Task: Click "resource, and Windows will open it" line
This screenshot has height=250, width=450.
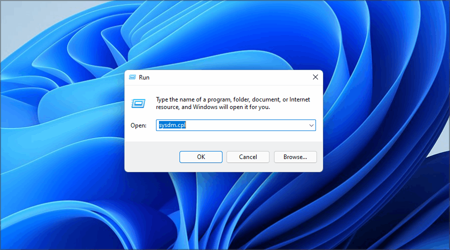Action: pos(212,107)
